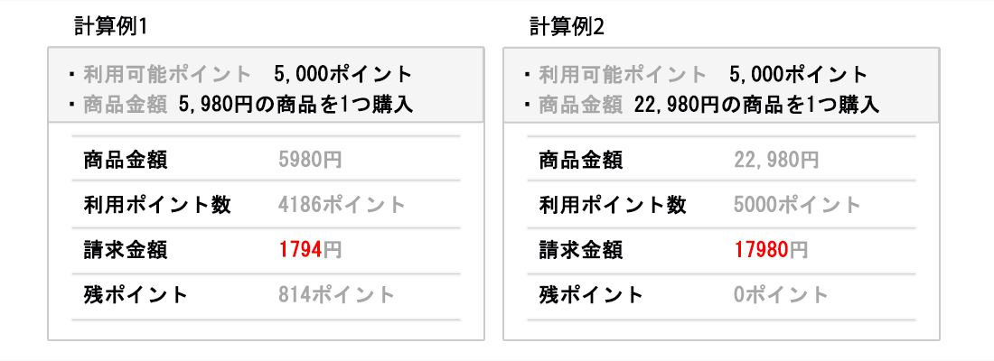Click 残ポイント label in example 1
The image size is (994, 361).
pyautogui.click(x=135, y=294)
